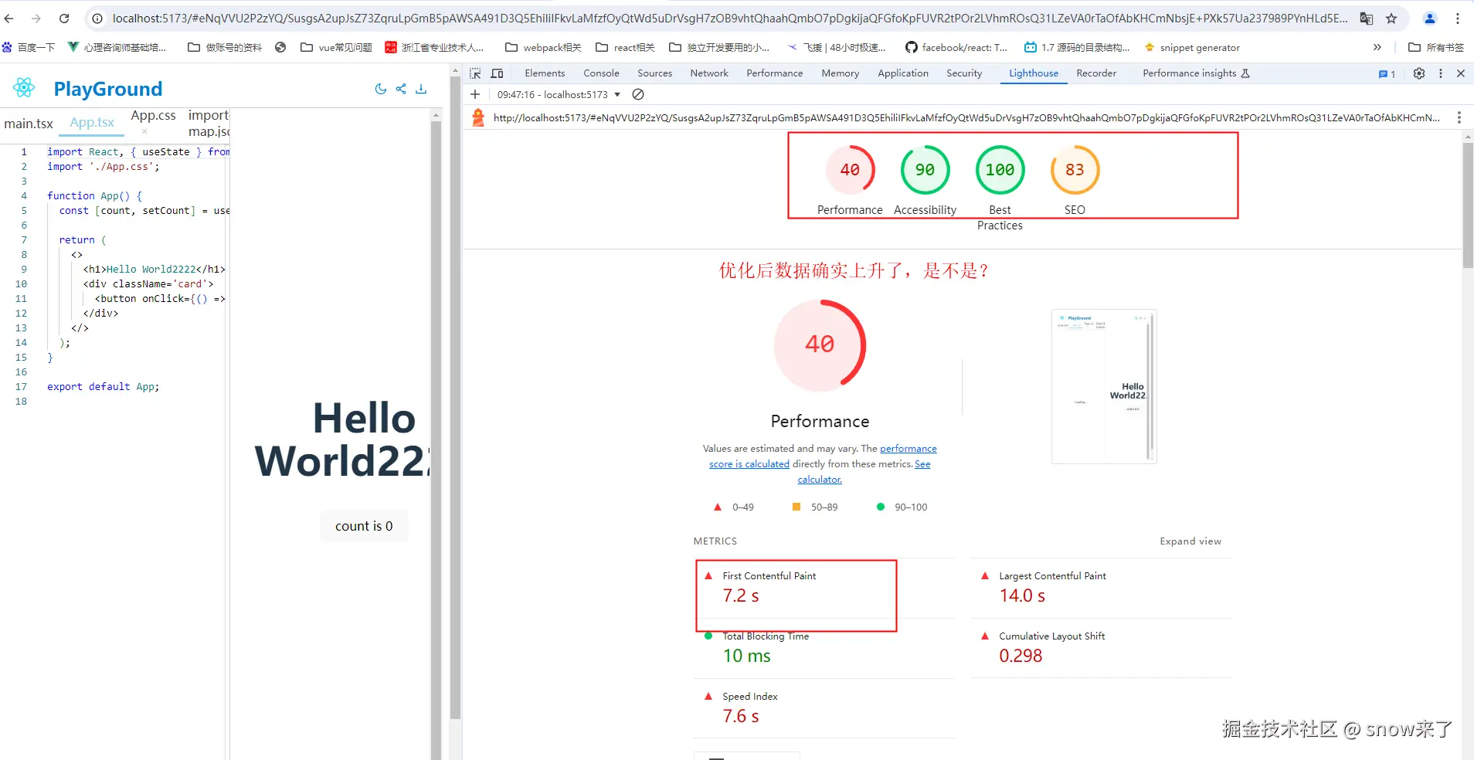Toggle dark theme with the moon icon

tap(380, 89)
